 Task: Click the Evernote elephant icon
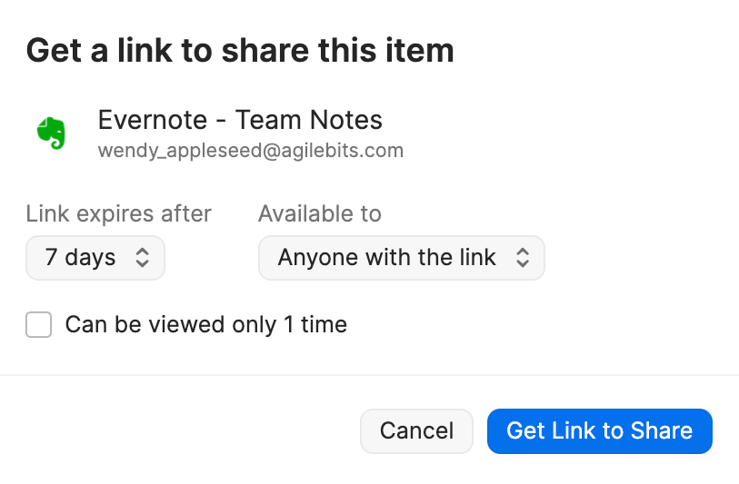[x=51, y=133]
